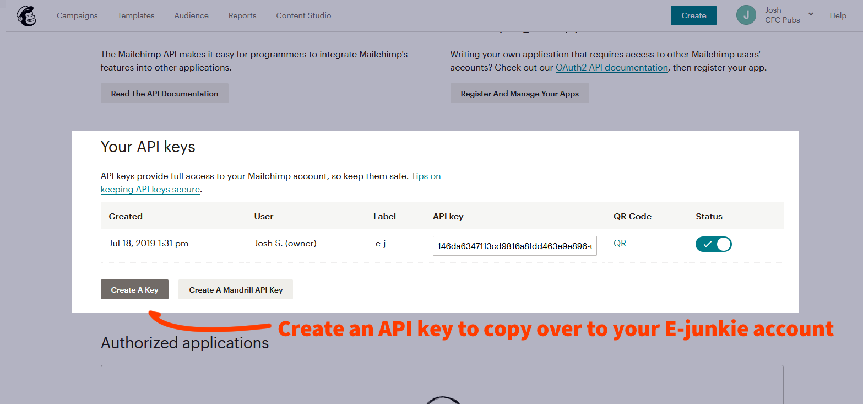This screenshot has width=863, height=404.
Task: Click the green J user avatar
Action: pos(746,15)
